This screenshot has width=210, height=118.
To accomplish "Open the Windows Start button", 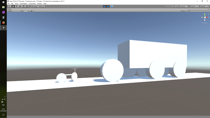I will 3,2.
